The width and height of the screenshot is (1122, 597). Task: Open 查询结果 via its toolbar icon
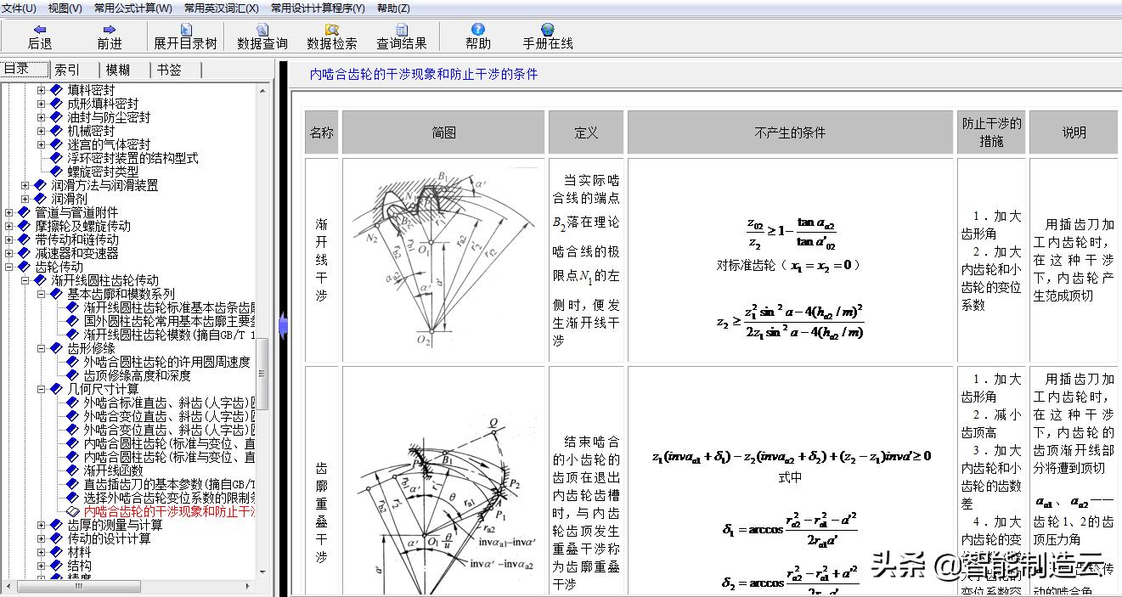tap(401, 36)
